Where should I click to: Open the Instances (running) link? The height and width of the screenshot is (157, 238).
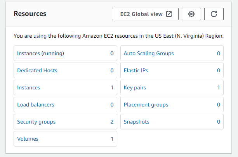pyautogui.click(x=40, y=53)
